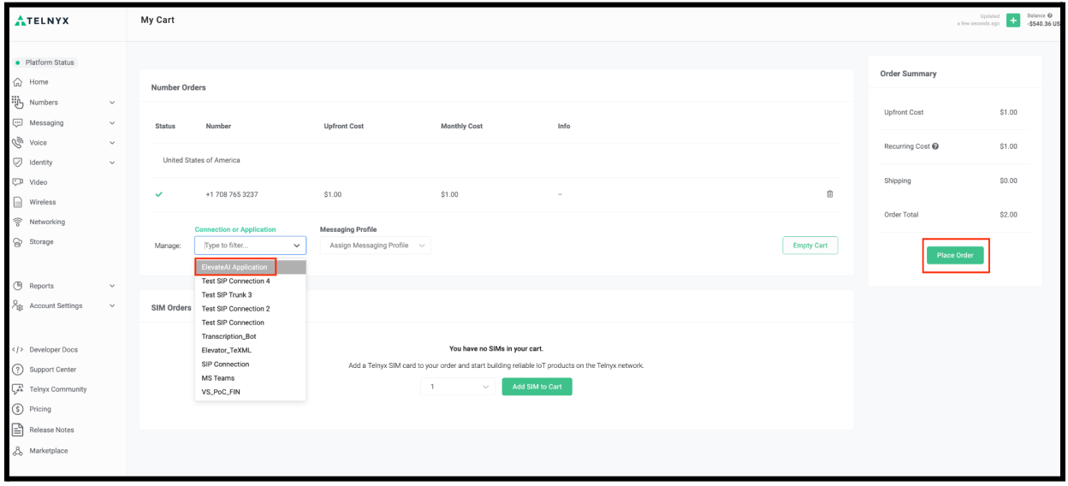Select Test SIP Connection 2 option
This screenshot has height=486, width=1068.
pyautogui.click(x=250, y=308)
